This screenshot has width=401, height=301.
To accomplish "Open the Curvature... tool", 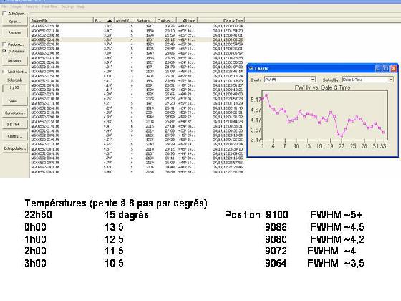I will click(x=15, y=113).
